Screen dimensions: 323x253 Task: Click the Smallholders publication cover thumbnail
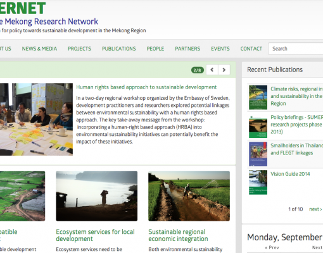pos(258,154)
